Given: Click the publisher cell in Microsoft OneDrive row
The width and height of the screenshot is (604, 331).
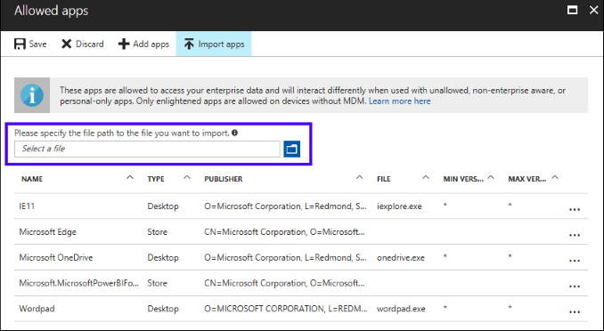Looking at the screenshot, I should tap(285, 257).
